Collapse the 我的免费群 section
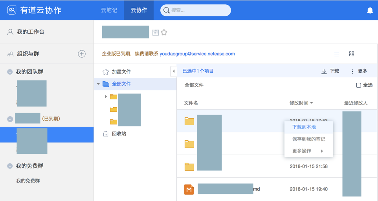 click(x=10, y=166)
